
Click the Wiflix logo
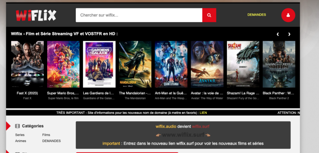(36, 15)
